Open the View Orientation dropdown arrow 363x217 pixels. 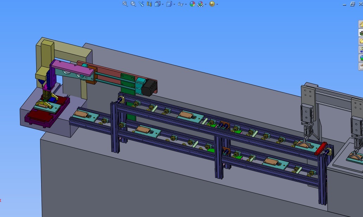[x=163, y=5]
